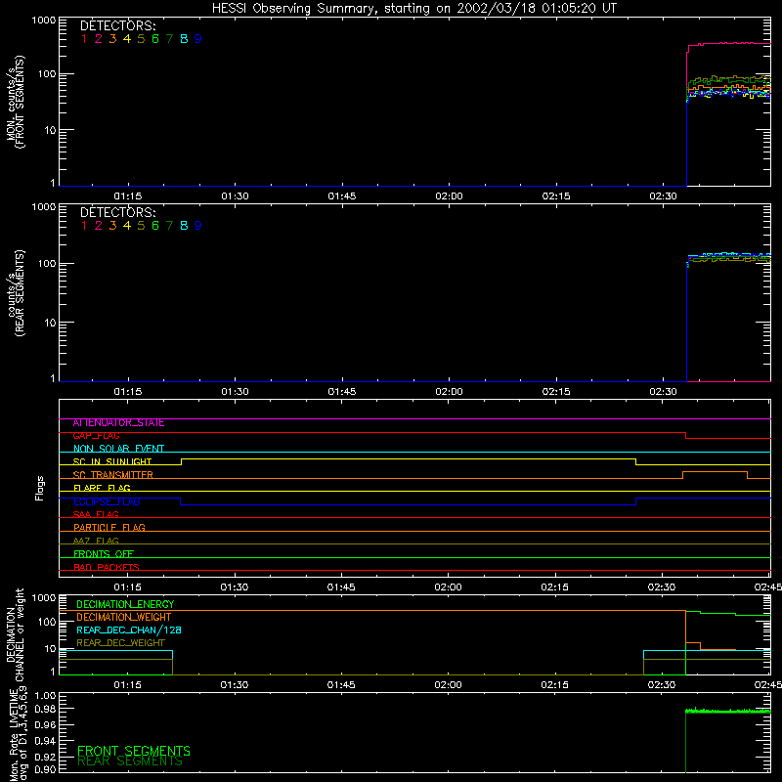Select detector 2 in the front segments legend
The width and height of the screenshot is (782, 782).
click(x=99, y=39)
